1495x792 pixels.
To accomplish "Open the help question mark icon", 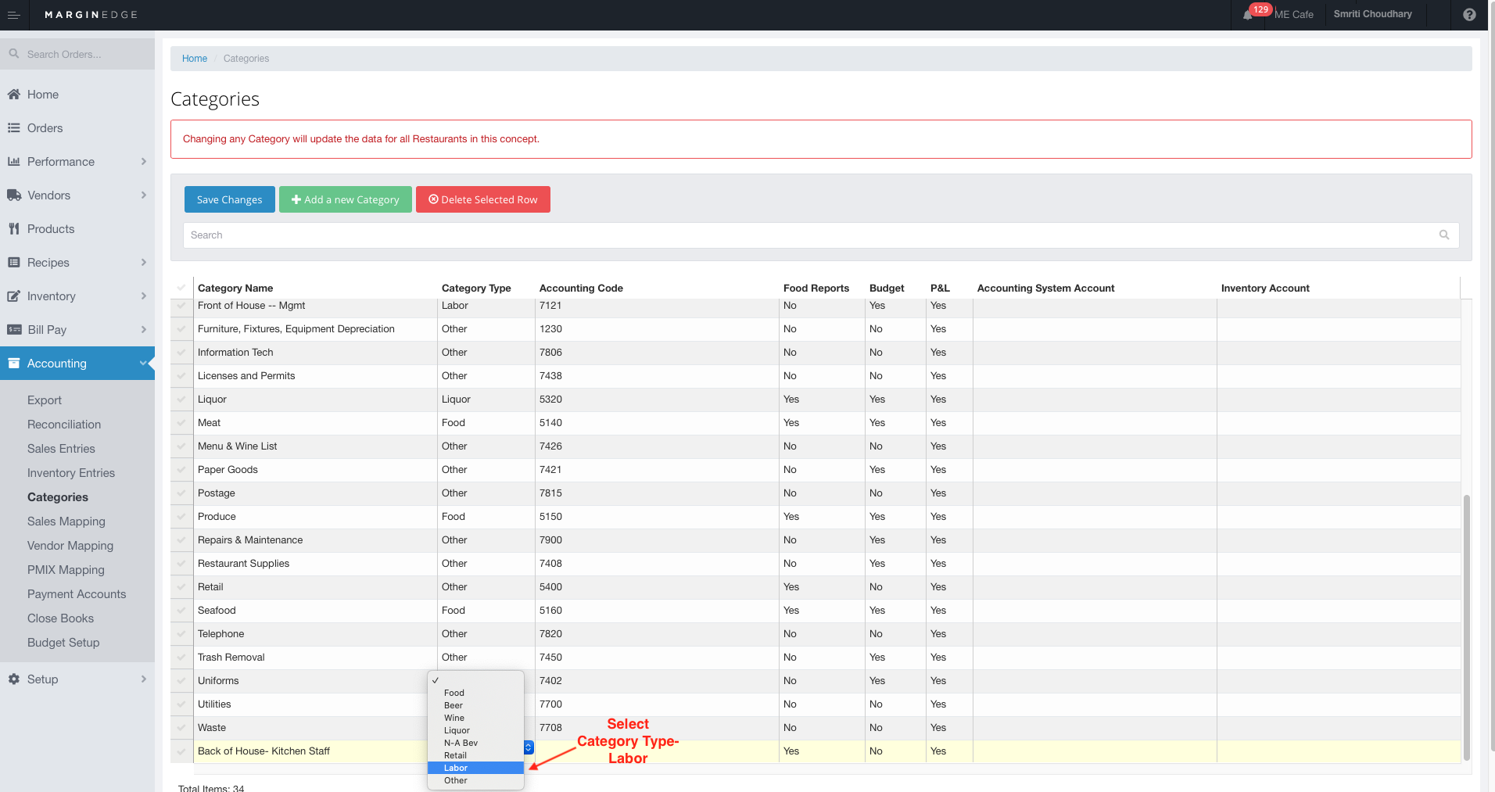I will 1469,15.
